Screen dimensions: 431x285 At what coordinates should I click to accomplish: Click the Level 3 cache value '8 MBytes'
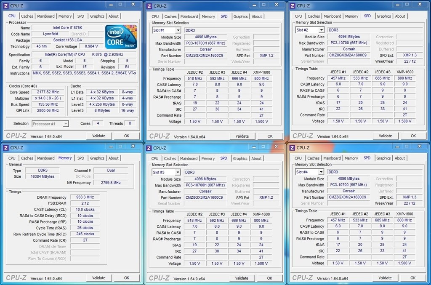(x=102, y=110)
